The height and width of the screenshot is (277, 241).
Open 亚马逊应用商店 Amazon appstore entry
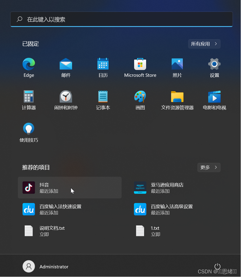181,188
